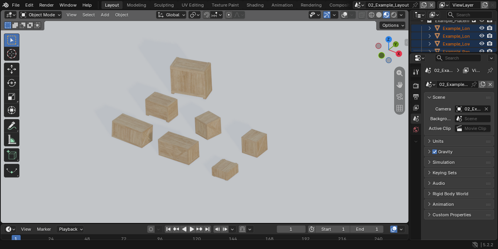Select the Annotate pencil tool
The image size is (498, 249).
(12, 126)
